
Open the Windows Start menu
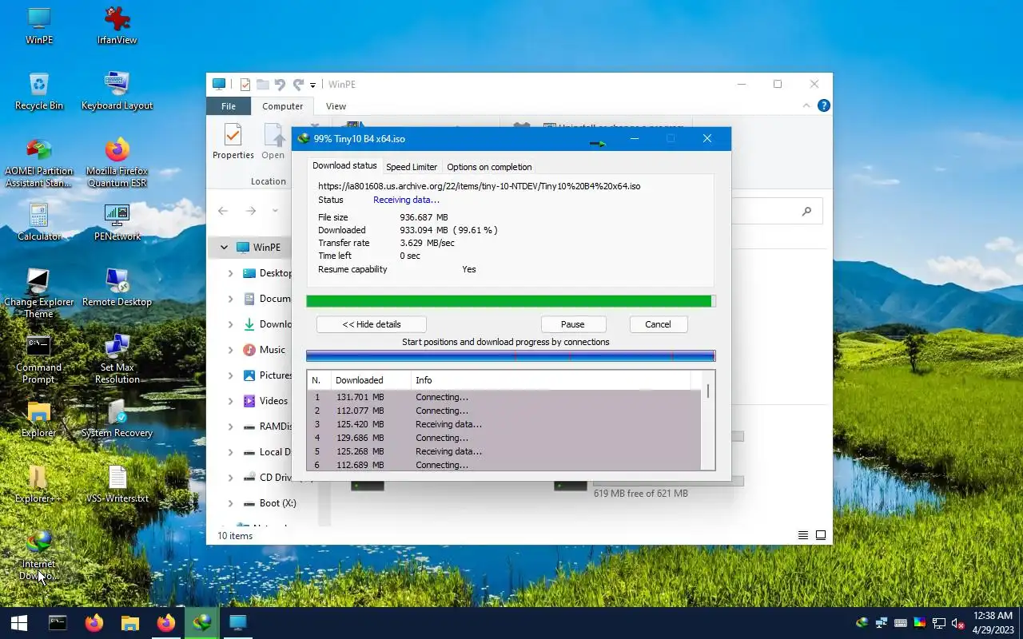[19, 623]
